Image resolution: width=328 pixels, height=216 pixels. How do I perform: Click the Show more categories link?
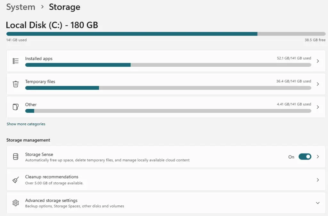click(26, 124)
